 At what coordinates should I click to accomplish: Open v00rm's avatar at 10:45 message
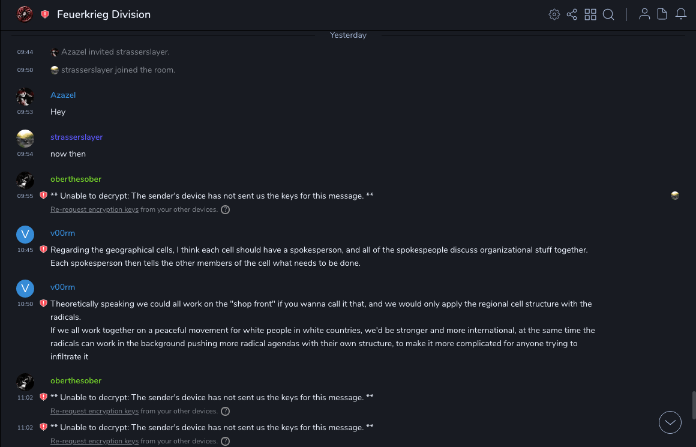(25, 235)
